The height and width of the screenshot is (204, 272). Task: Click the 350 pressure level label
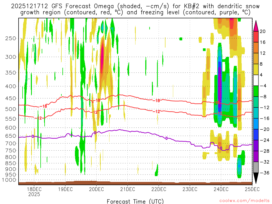coord(11,73)
